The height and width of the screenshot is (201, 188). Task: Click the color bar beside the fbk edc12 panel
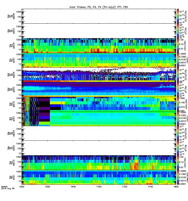(178, 163)
